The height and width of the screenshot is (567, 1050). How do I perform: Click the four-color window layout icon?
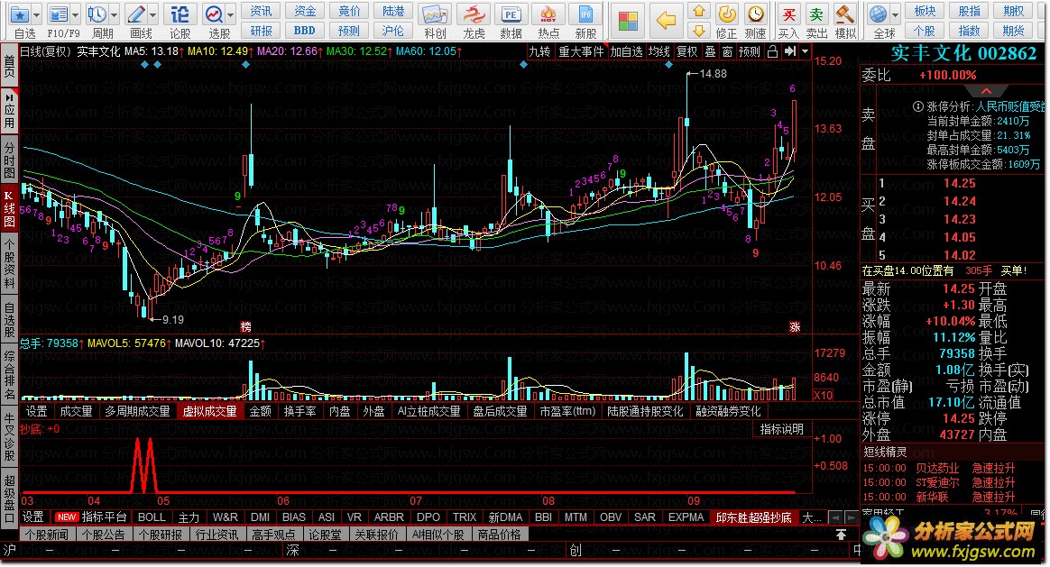[628, 21]
